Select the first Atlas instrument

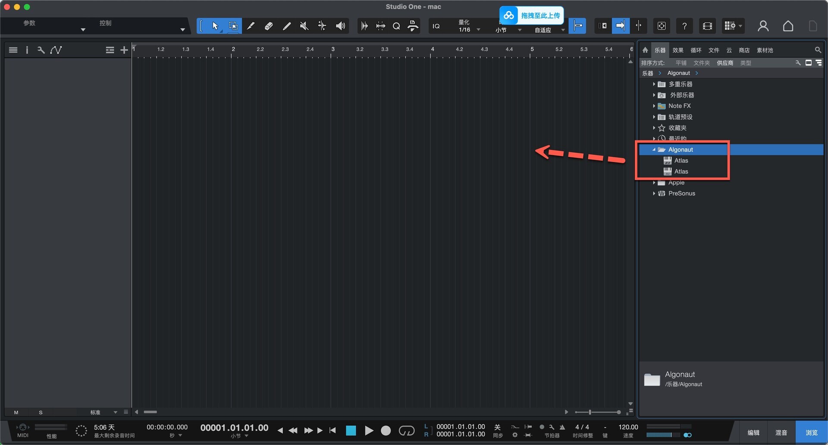(x=681, y=161)
